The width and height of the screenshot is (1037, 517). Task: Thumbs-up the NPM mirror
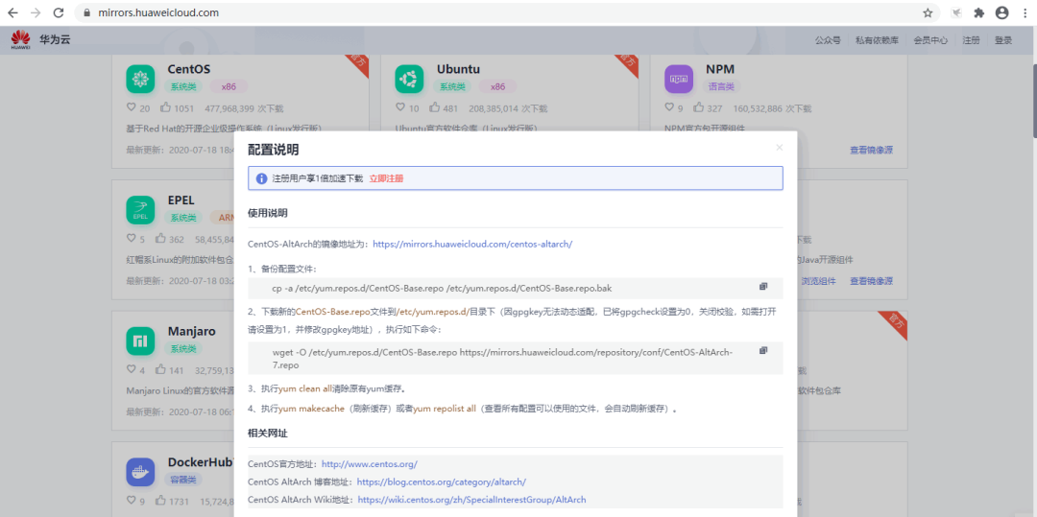pyautogui.click(x=699, y=107)
